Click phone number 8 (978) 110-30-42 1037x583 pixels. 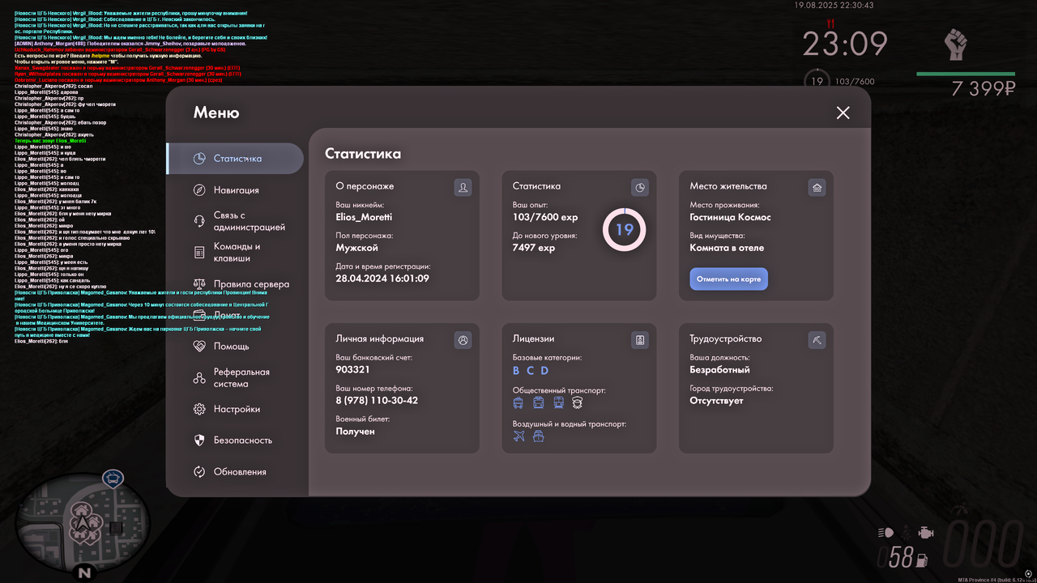click(x=377, y=400)
